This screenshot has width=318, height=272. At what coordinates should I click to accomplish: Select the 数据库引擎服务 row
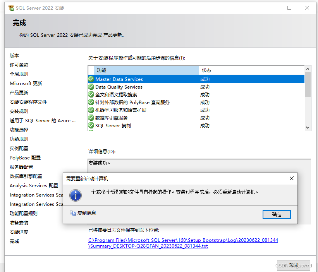(x=196, y=118)
